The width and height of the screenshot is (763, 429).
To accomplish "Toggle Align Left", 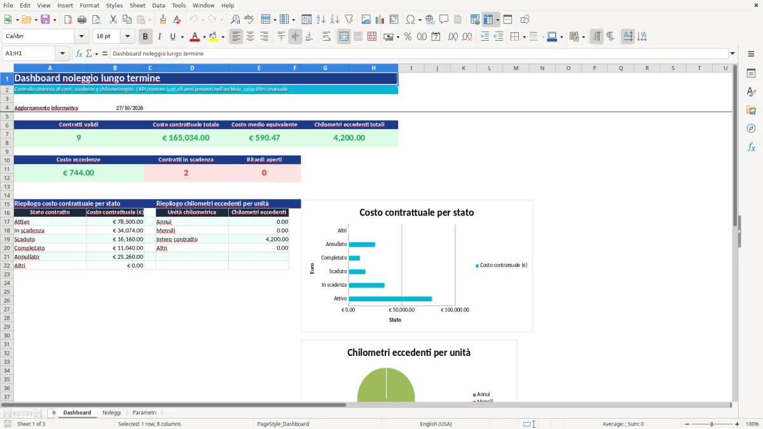I will (x=236, y=37).
